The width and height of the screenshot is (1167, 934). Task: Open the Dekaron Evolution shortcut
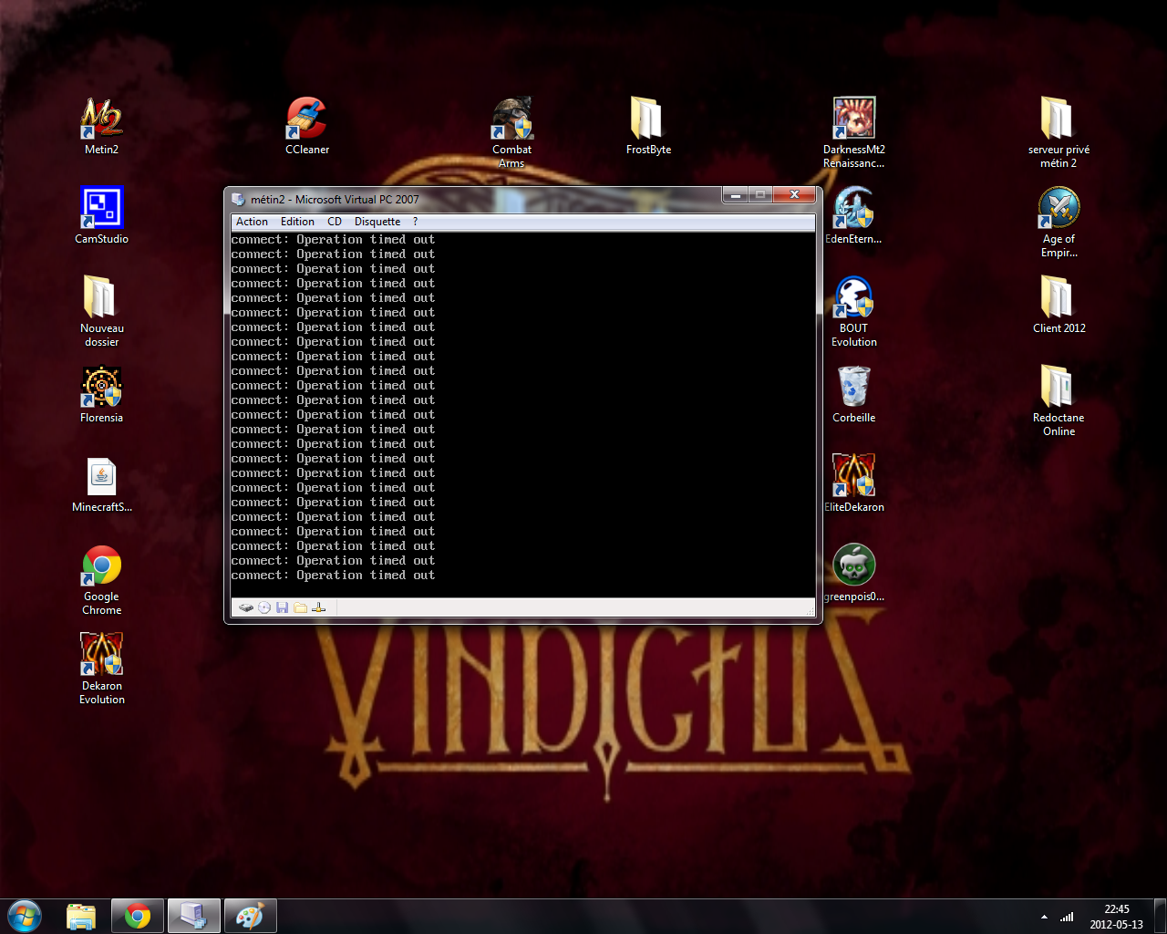(x=101, y=669)
